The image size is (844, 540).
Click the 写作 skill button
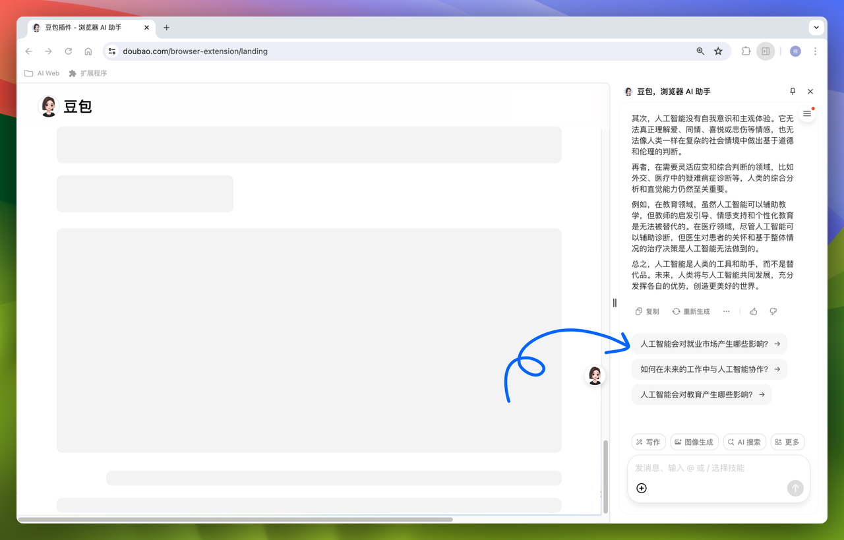648,442
